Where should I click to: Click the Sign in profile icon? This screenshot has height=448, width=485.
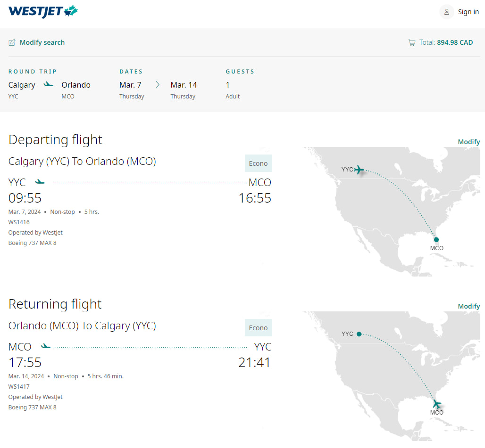[446, 11]
